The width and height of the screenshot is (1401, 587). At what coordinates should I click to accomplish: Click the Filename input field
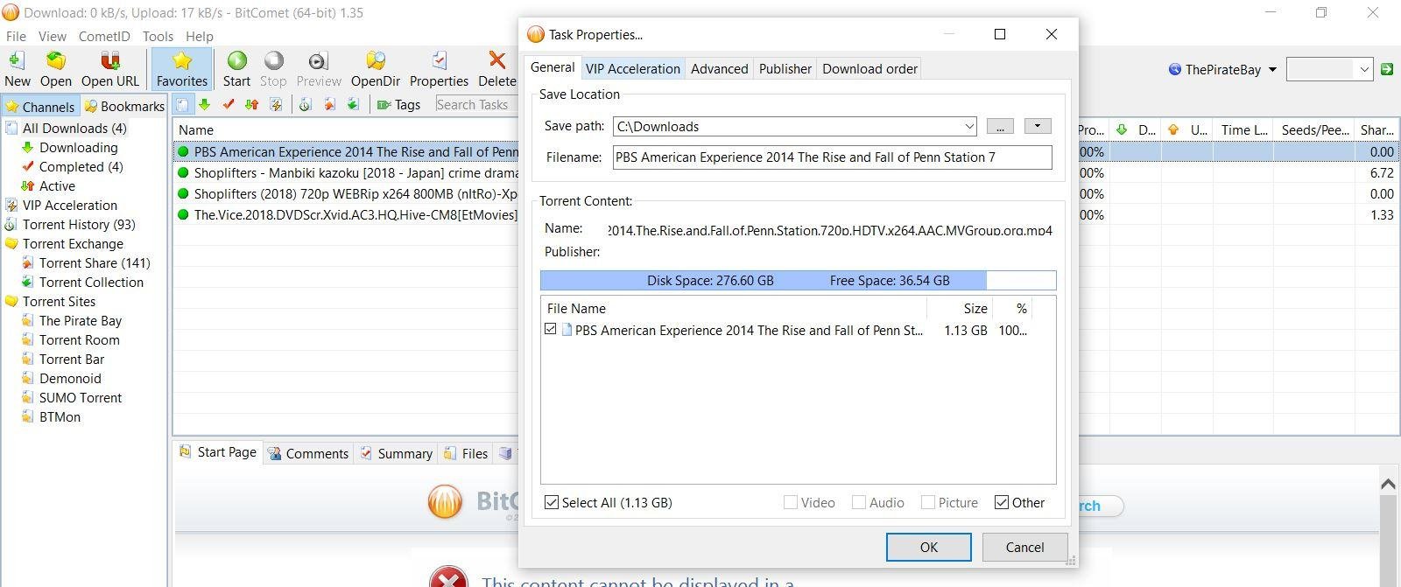click(832, 157)
